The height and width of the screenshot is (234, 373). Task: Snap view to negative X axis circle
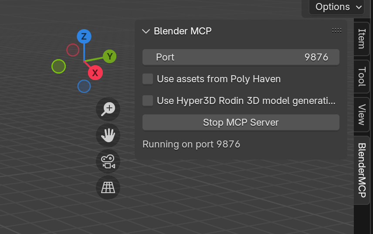tap(73, 50)
